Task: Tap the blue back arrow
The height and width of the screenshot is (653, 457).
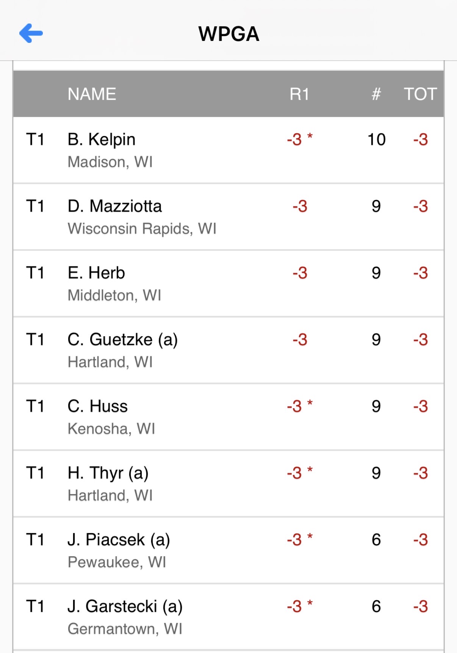Action: point(31,33)
